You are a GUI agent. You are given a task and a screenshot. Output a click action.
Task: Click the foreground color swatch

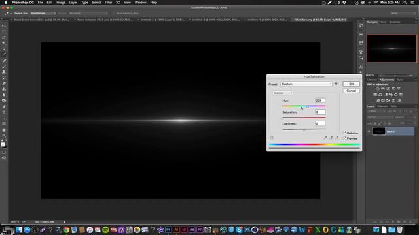(3, 144)
